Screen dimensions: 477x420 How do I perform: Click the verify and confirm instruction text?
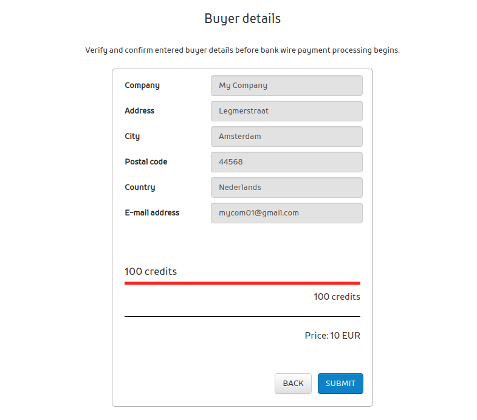242,50
